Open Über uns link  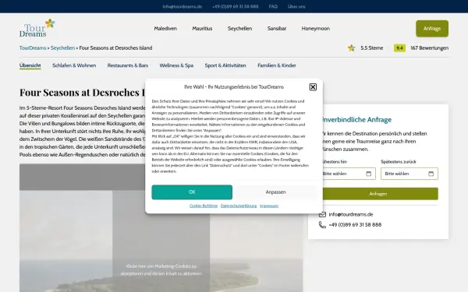[296, 6]
